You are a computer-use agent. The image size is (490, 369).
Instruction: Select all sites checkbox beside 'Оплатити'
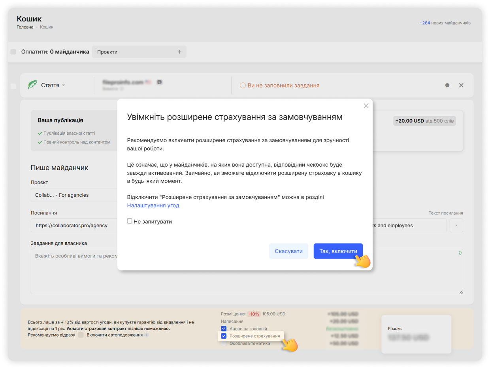pyautogui.click(x=13, y=52)
